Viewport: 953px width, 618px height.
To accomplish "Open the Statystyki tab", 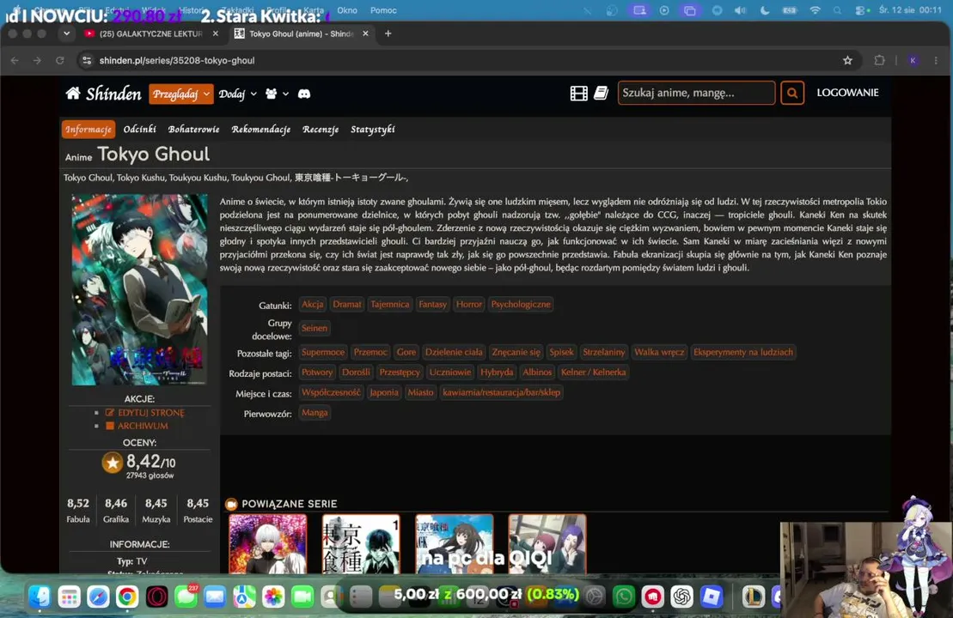I will point(373,129).
